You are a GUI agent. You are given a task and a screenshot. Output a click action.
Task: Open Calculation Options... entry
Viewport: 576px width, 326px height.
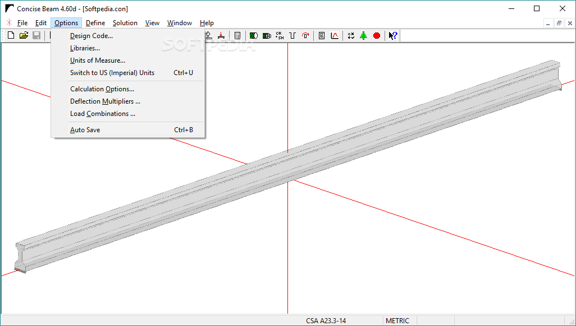[127, 89]
